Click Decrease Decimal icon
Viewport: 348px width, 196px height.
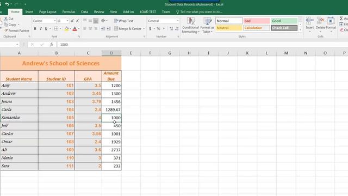pos(177,29)
